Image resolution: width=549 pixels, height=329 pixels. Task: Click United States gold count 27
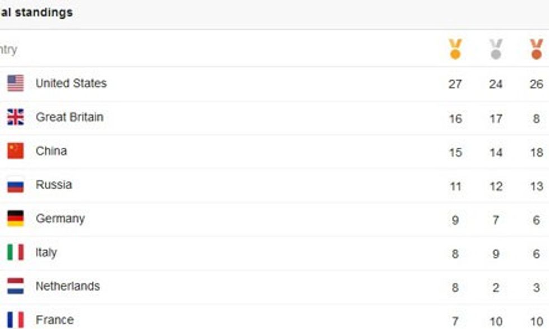455,84
